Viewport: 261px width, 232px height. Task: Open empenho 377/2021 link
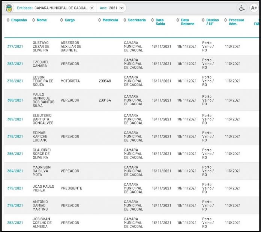15,46
